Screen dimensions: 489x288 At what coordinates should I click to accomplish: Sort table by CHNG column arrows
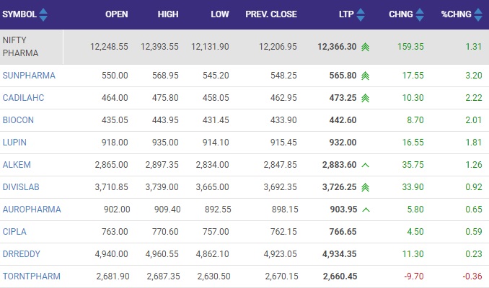[420, 14]
